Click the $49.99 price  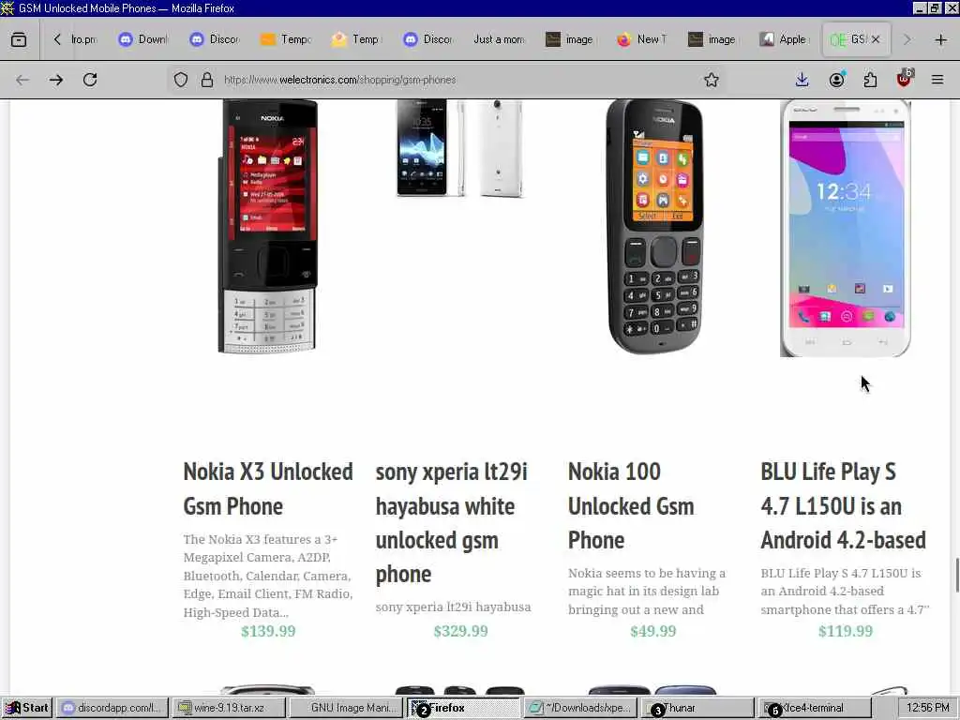pyautogui.click(x=653, y=631)
